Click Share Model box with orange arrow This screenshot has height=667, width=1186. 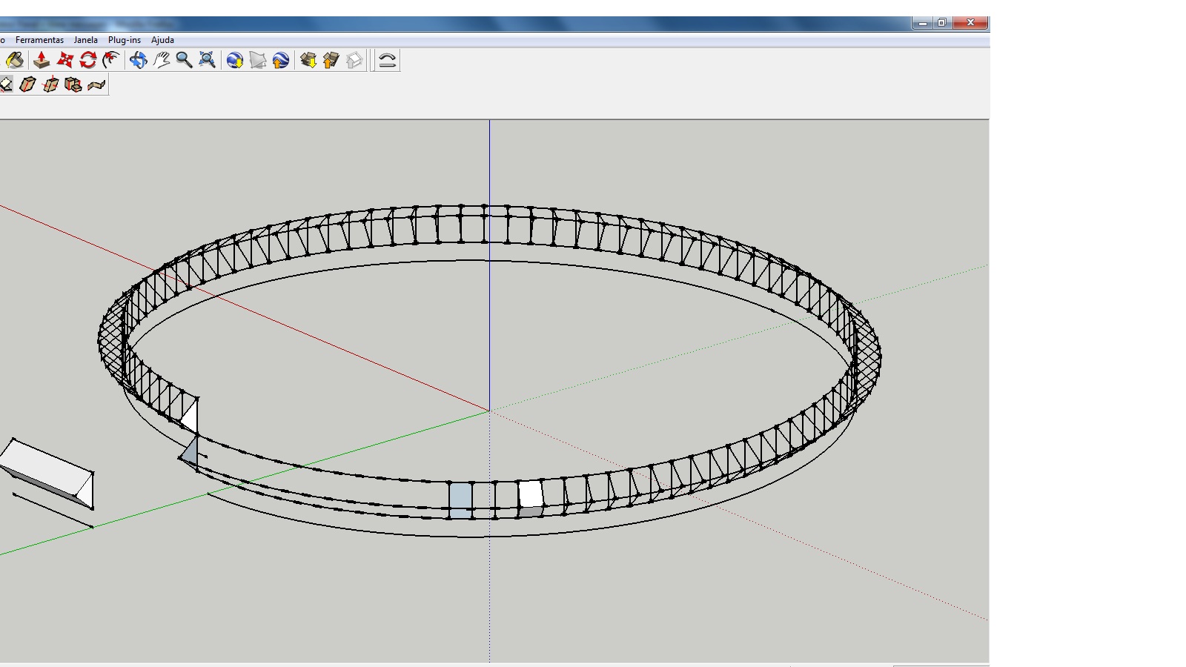click(x=331, y=60)
